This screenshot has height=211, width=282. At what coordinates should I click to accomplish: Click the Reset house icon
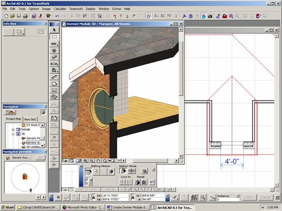144,182
